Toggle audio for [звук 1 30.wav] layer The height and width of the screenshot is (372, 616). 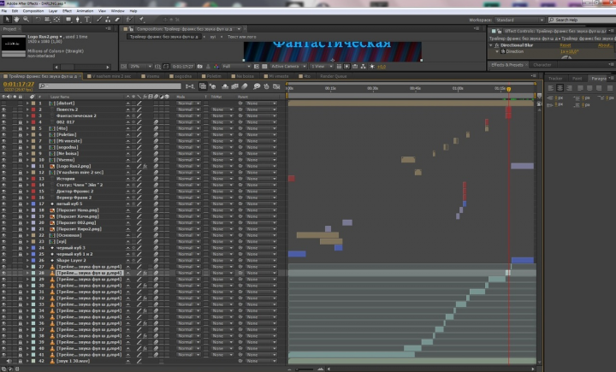[x=9, y=361]
